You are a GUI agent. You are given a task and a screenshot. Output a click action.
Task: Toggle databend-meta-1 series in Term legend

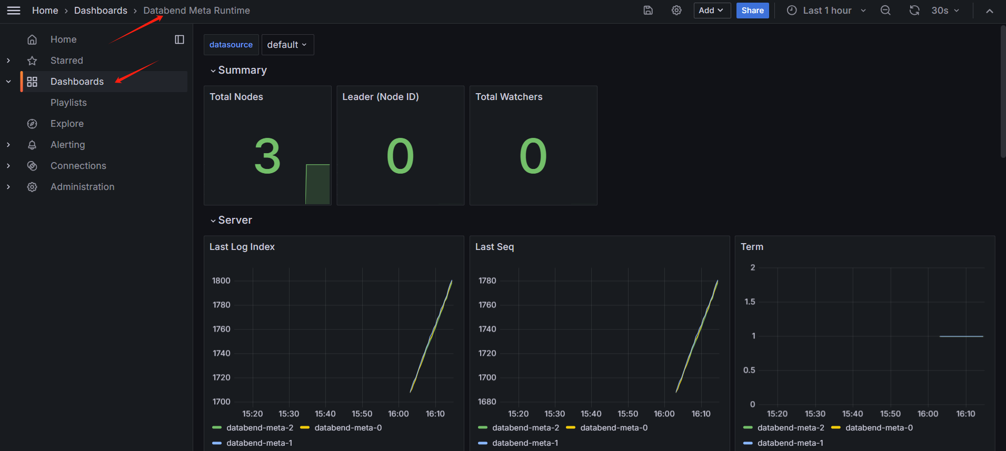(x=790, y=443)
